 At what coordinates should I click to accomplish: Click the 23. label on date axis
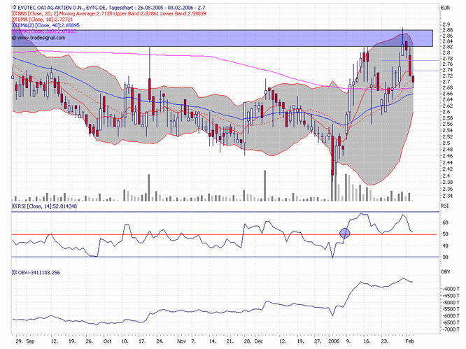pos(385,341)
